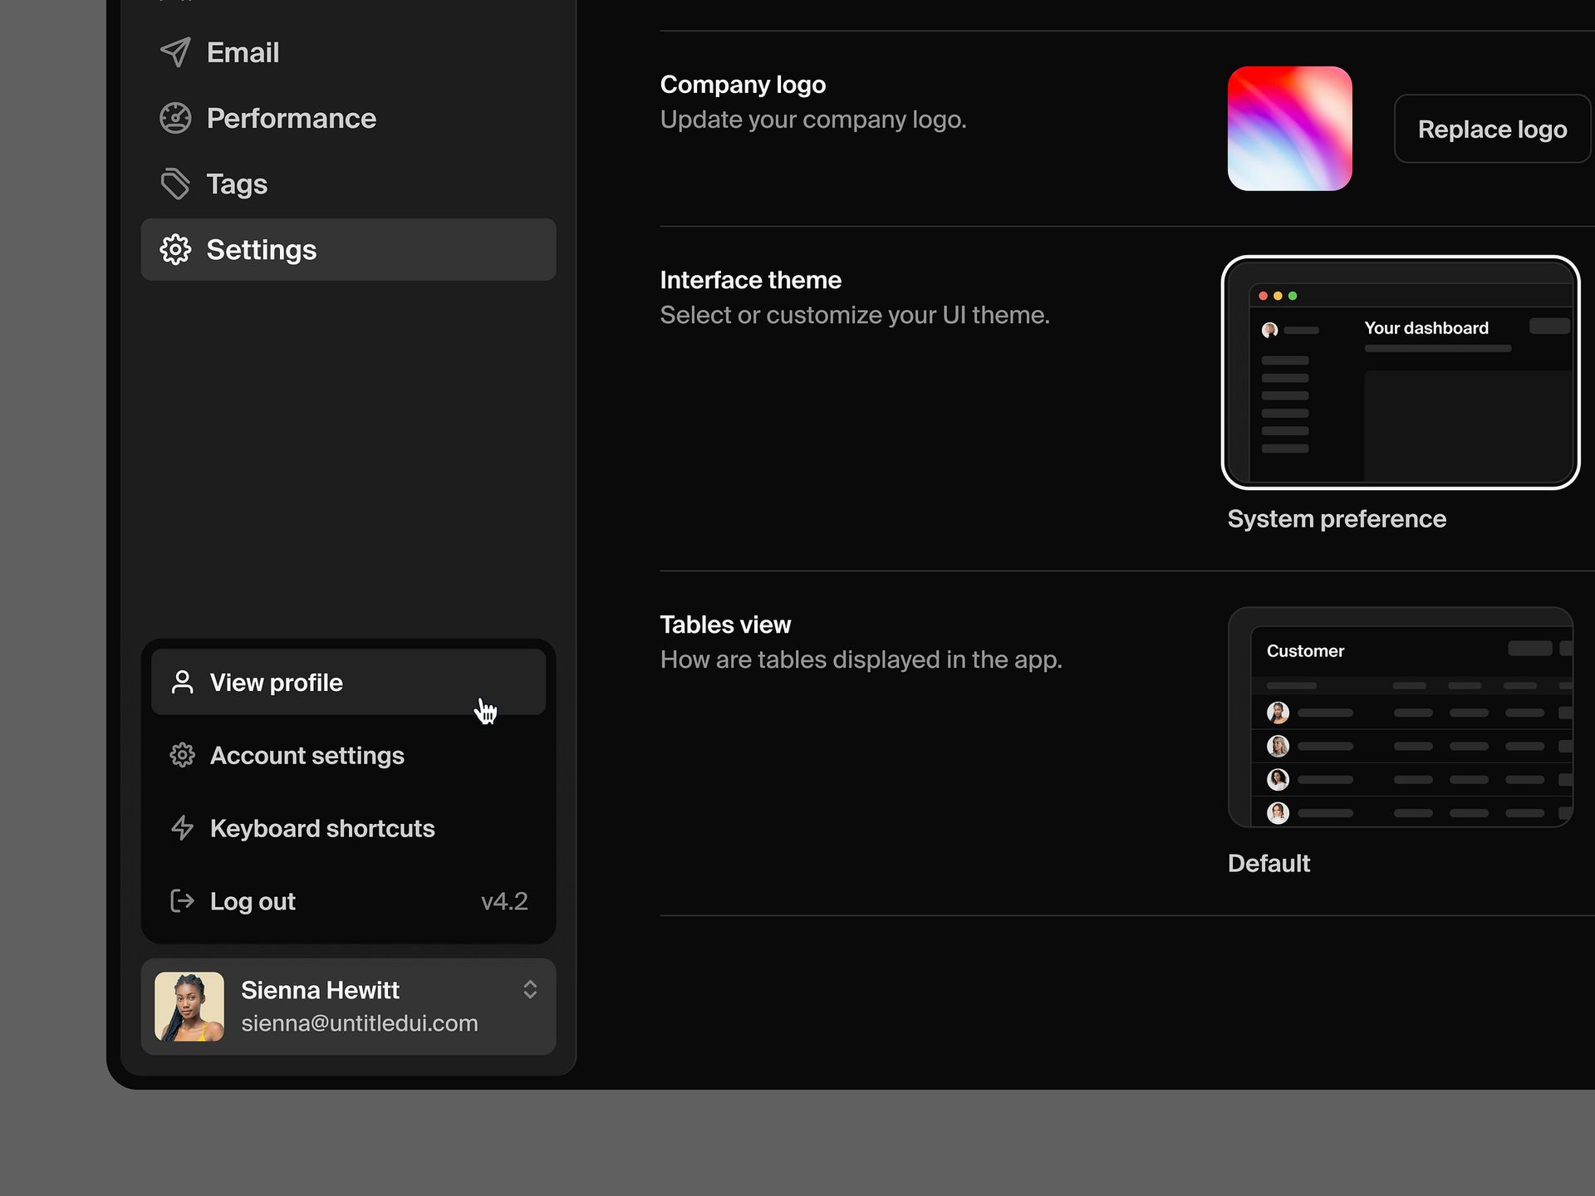Click the Tags navigation icon
This screenshot has width=1595, height=1196.
[x=176, y=184]
